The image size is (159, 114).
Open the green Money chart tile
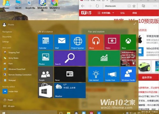pos(104,58)
